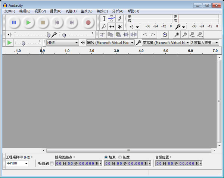Select the Envelope tool icon
Screen dimensions: 224x178
[x=112, y=19]
